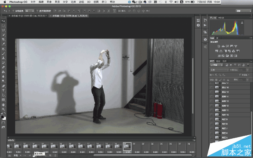This screenshot has height=158, width=253.
Task: Select the Rectangle shape tool
Action: click(3, 100)
